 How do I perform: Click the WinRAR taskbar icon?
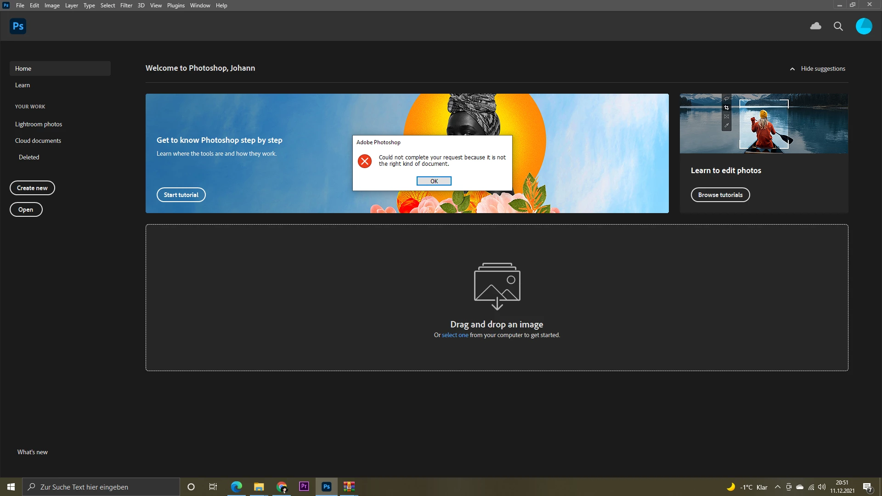tap(349, 486)
